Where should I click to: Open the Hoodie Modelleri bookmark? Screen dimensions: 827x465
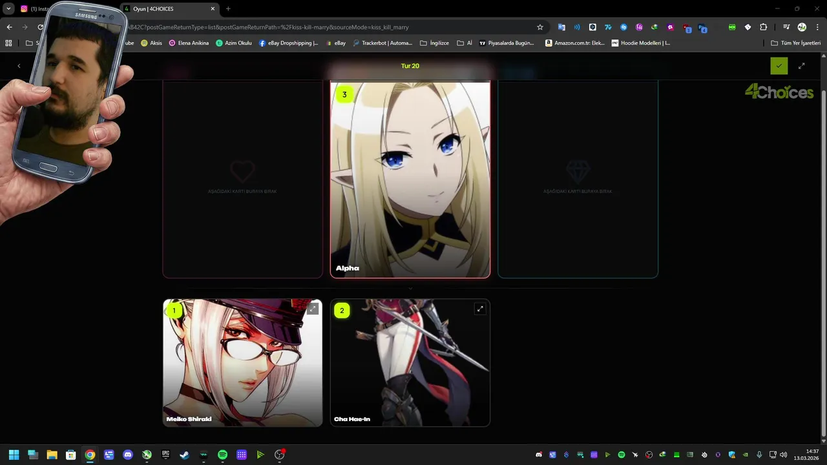(641, 43)
